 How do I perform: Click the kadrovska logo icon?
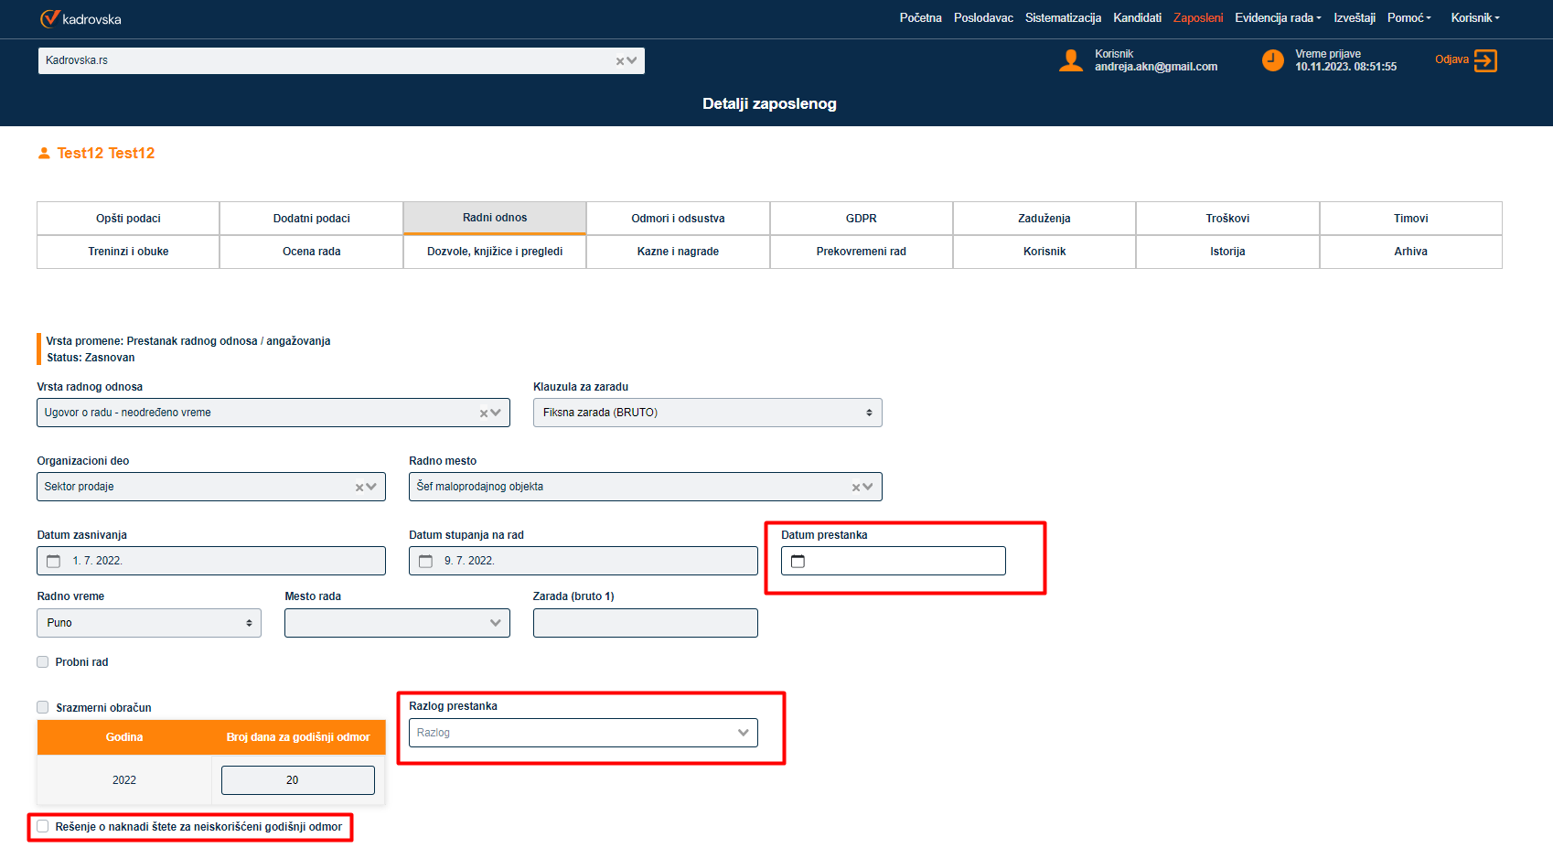tap(49, 18)
